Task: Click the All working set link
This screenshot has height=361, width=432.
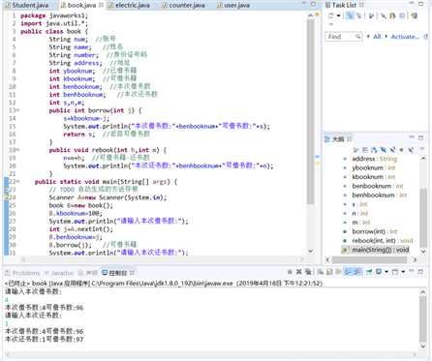Action: 377,37
